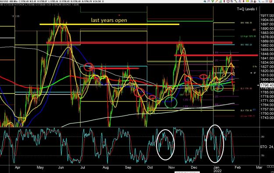
Task: Click the Oct label on time axis
Action: 150,167
